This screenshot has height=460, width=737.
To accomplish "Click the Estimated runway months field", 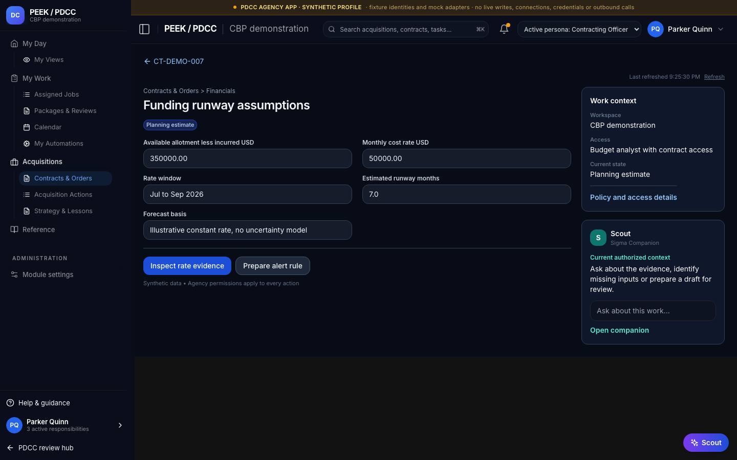I will [x=467, y=194].
